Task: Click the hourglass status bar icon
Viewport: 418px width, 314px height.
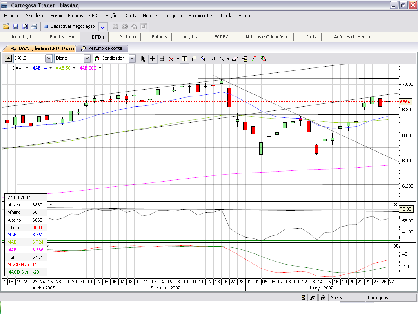Action: [303, 298]
